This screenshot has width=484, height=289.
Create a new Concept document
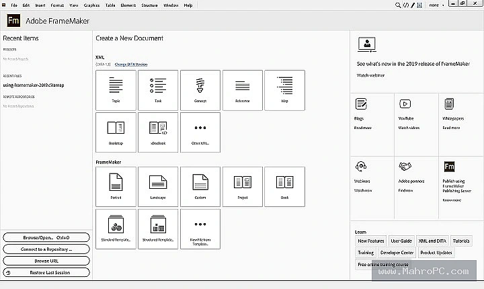[x=200, y=90]
